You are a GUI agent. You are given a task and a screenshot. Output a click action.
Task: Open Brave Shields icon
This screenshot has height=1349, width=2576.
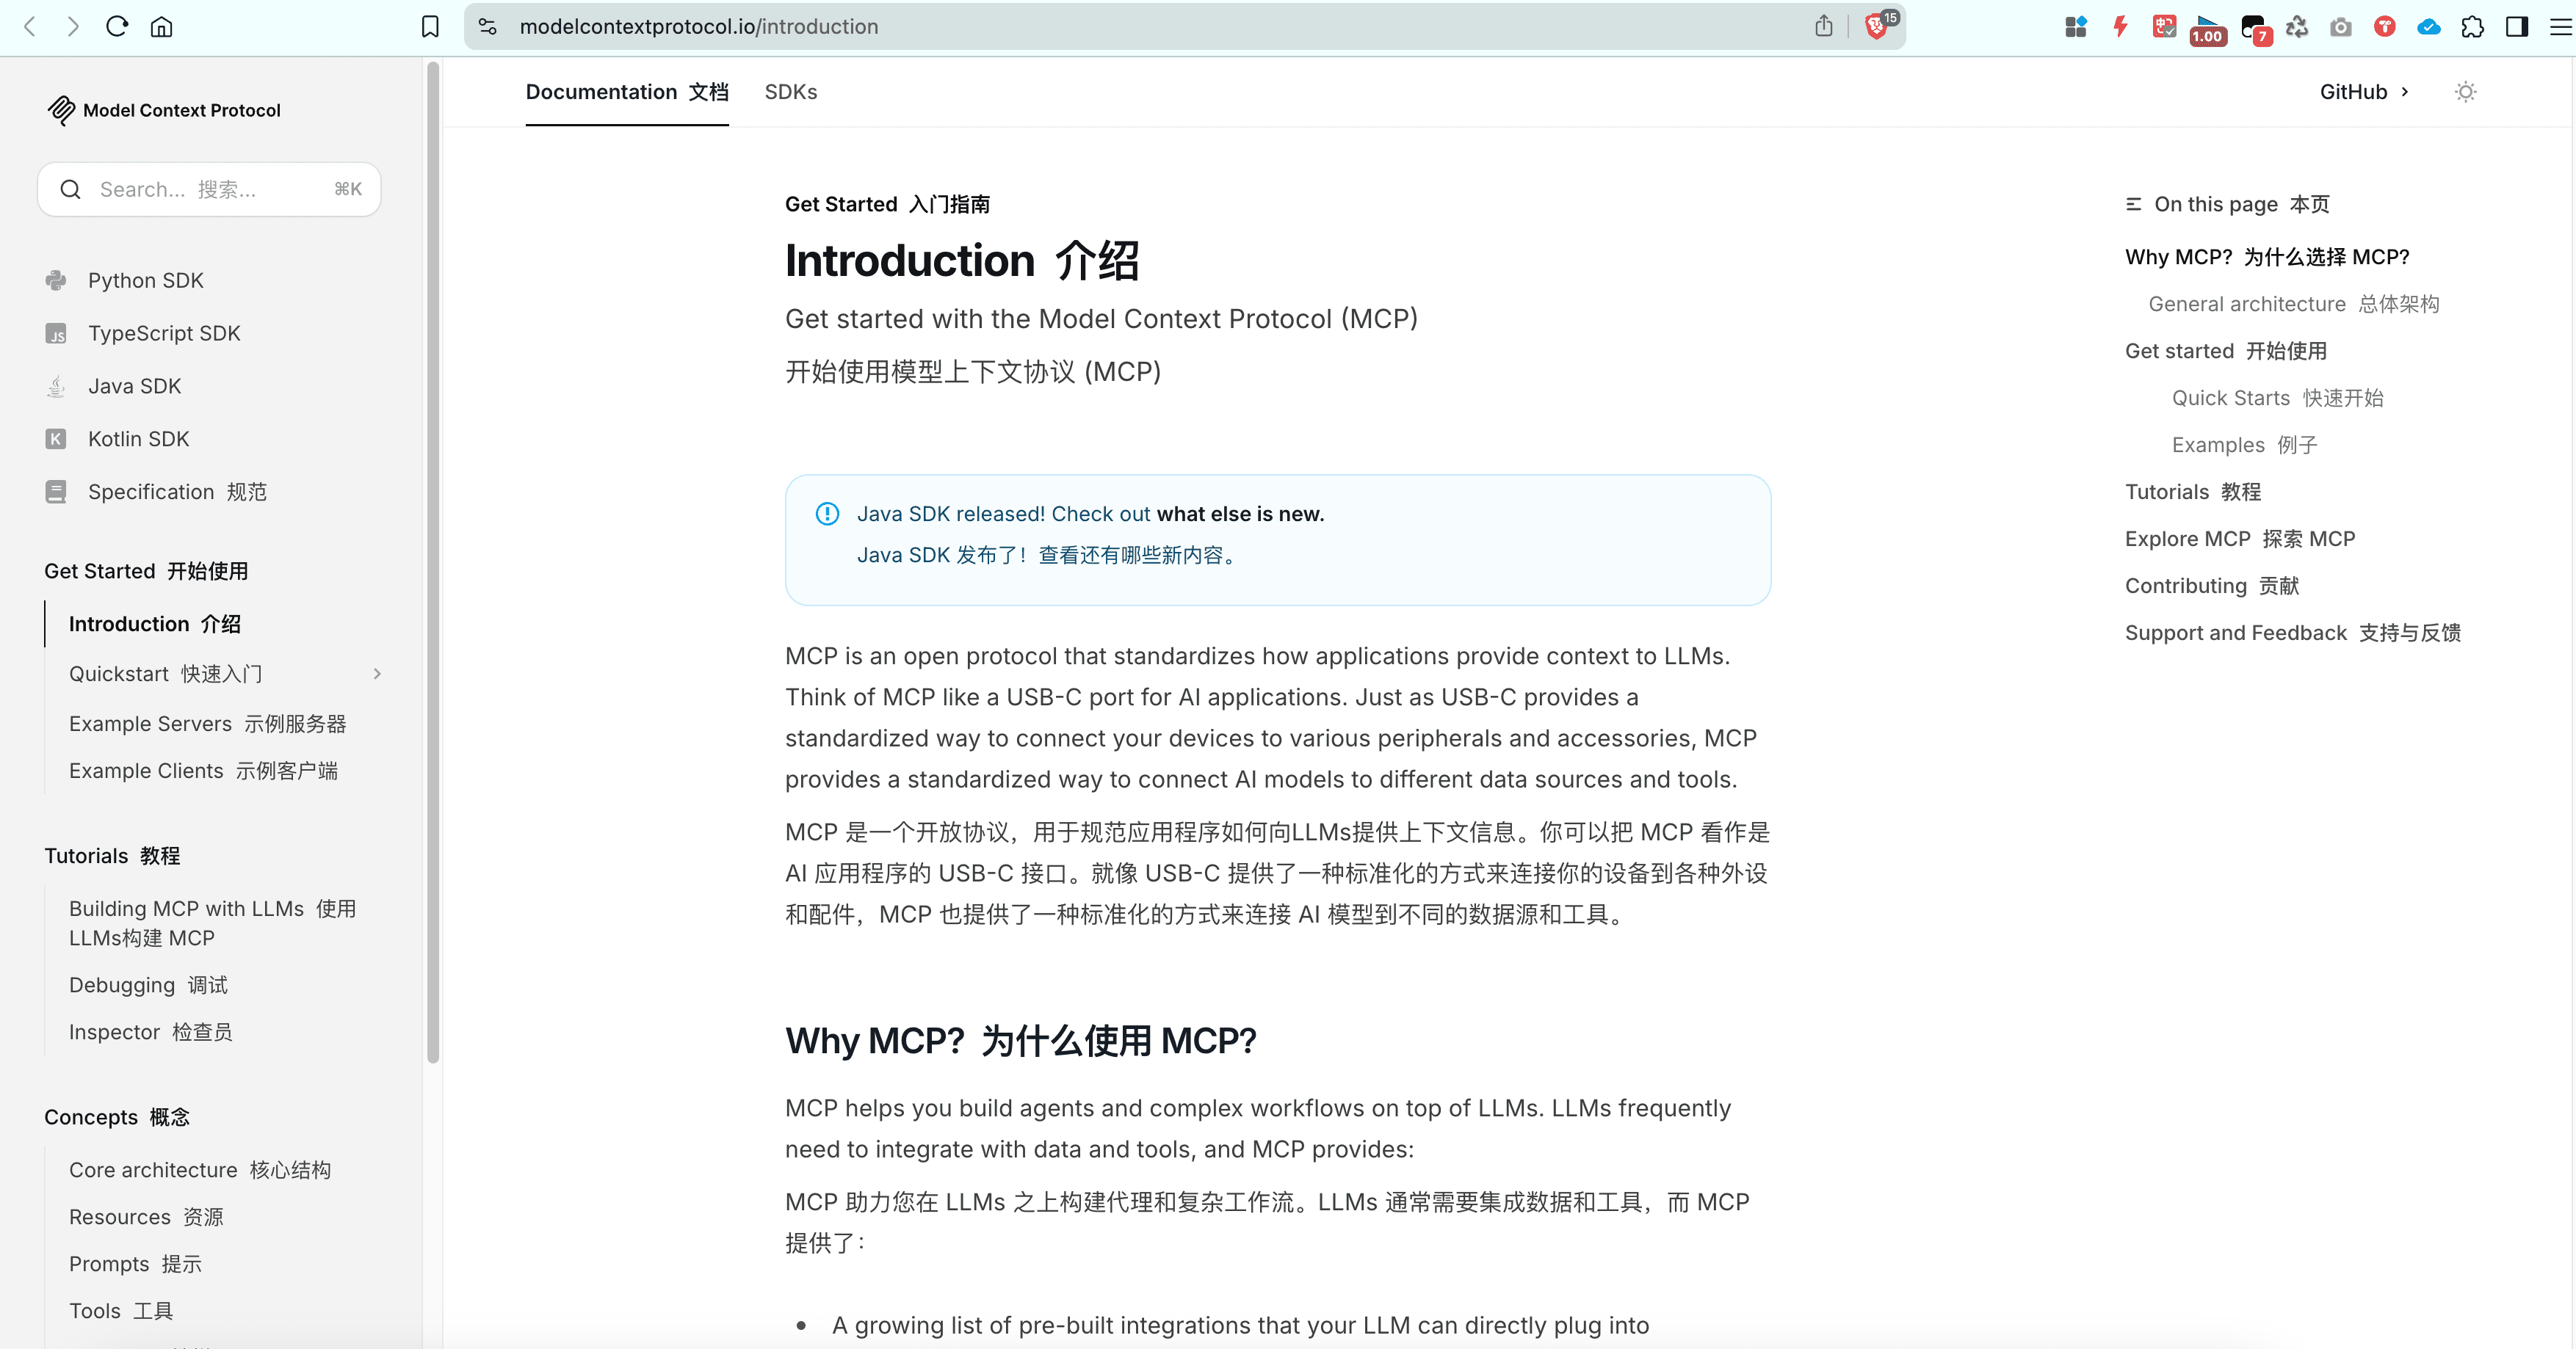[x=1876, y=27]
